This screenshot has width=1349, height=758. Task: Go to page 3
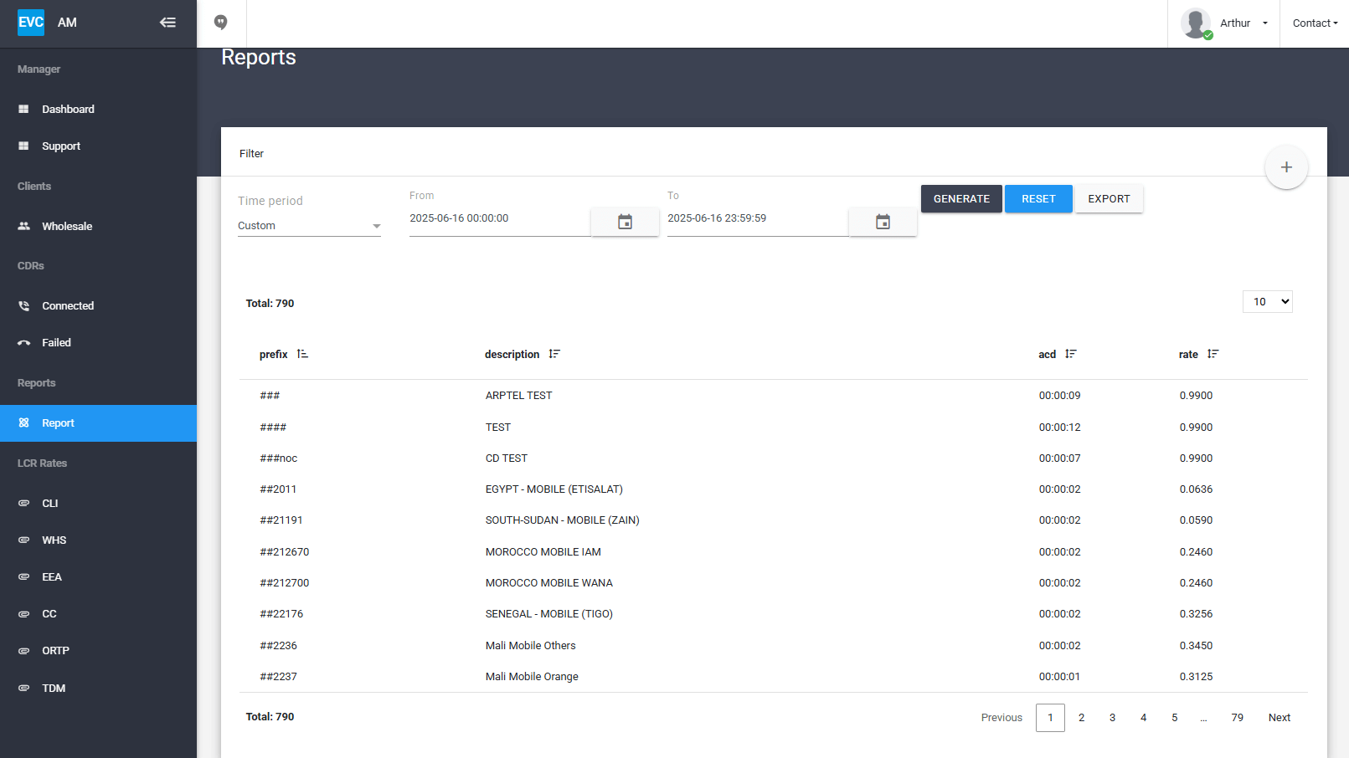point(1112,718)
